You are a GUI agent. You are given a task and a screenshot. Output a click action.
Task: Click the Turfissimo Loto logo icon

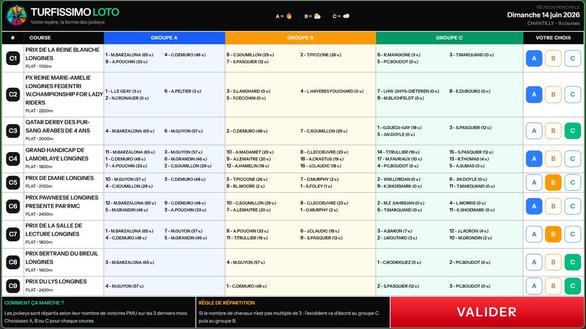16,16
